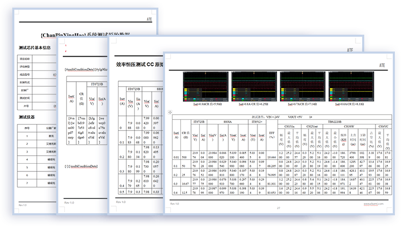Viewport: 401px width, 226px height.
Task: Open oscilloscope capture labeled Iset=0.6A
Action: click(351, 86)
